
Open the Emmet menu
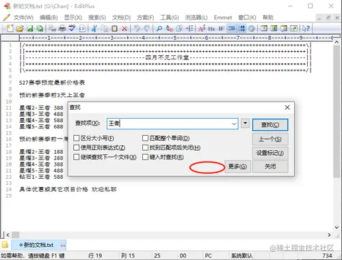pyautogui.click(x=223, y=18)
